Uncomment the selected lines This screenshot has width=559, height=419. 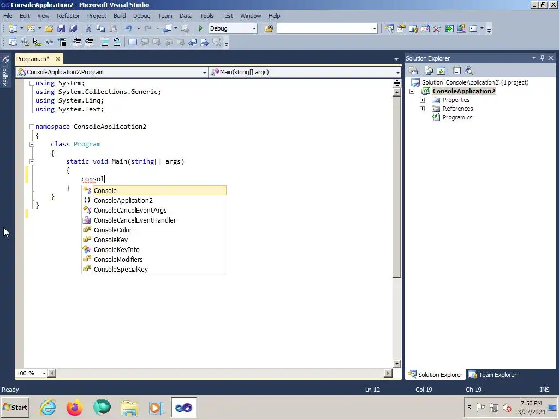(x=117, y=43)
